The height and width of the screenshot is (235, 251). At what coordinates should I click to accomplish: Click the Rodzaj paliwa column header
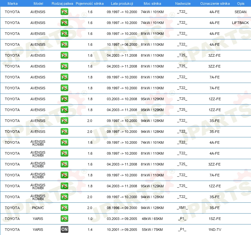pos(62,4)
